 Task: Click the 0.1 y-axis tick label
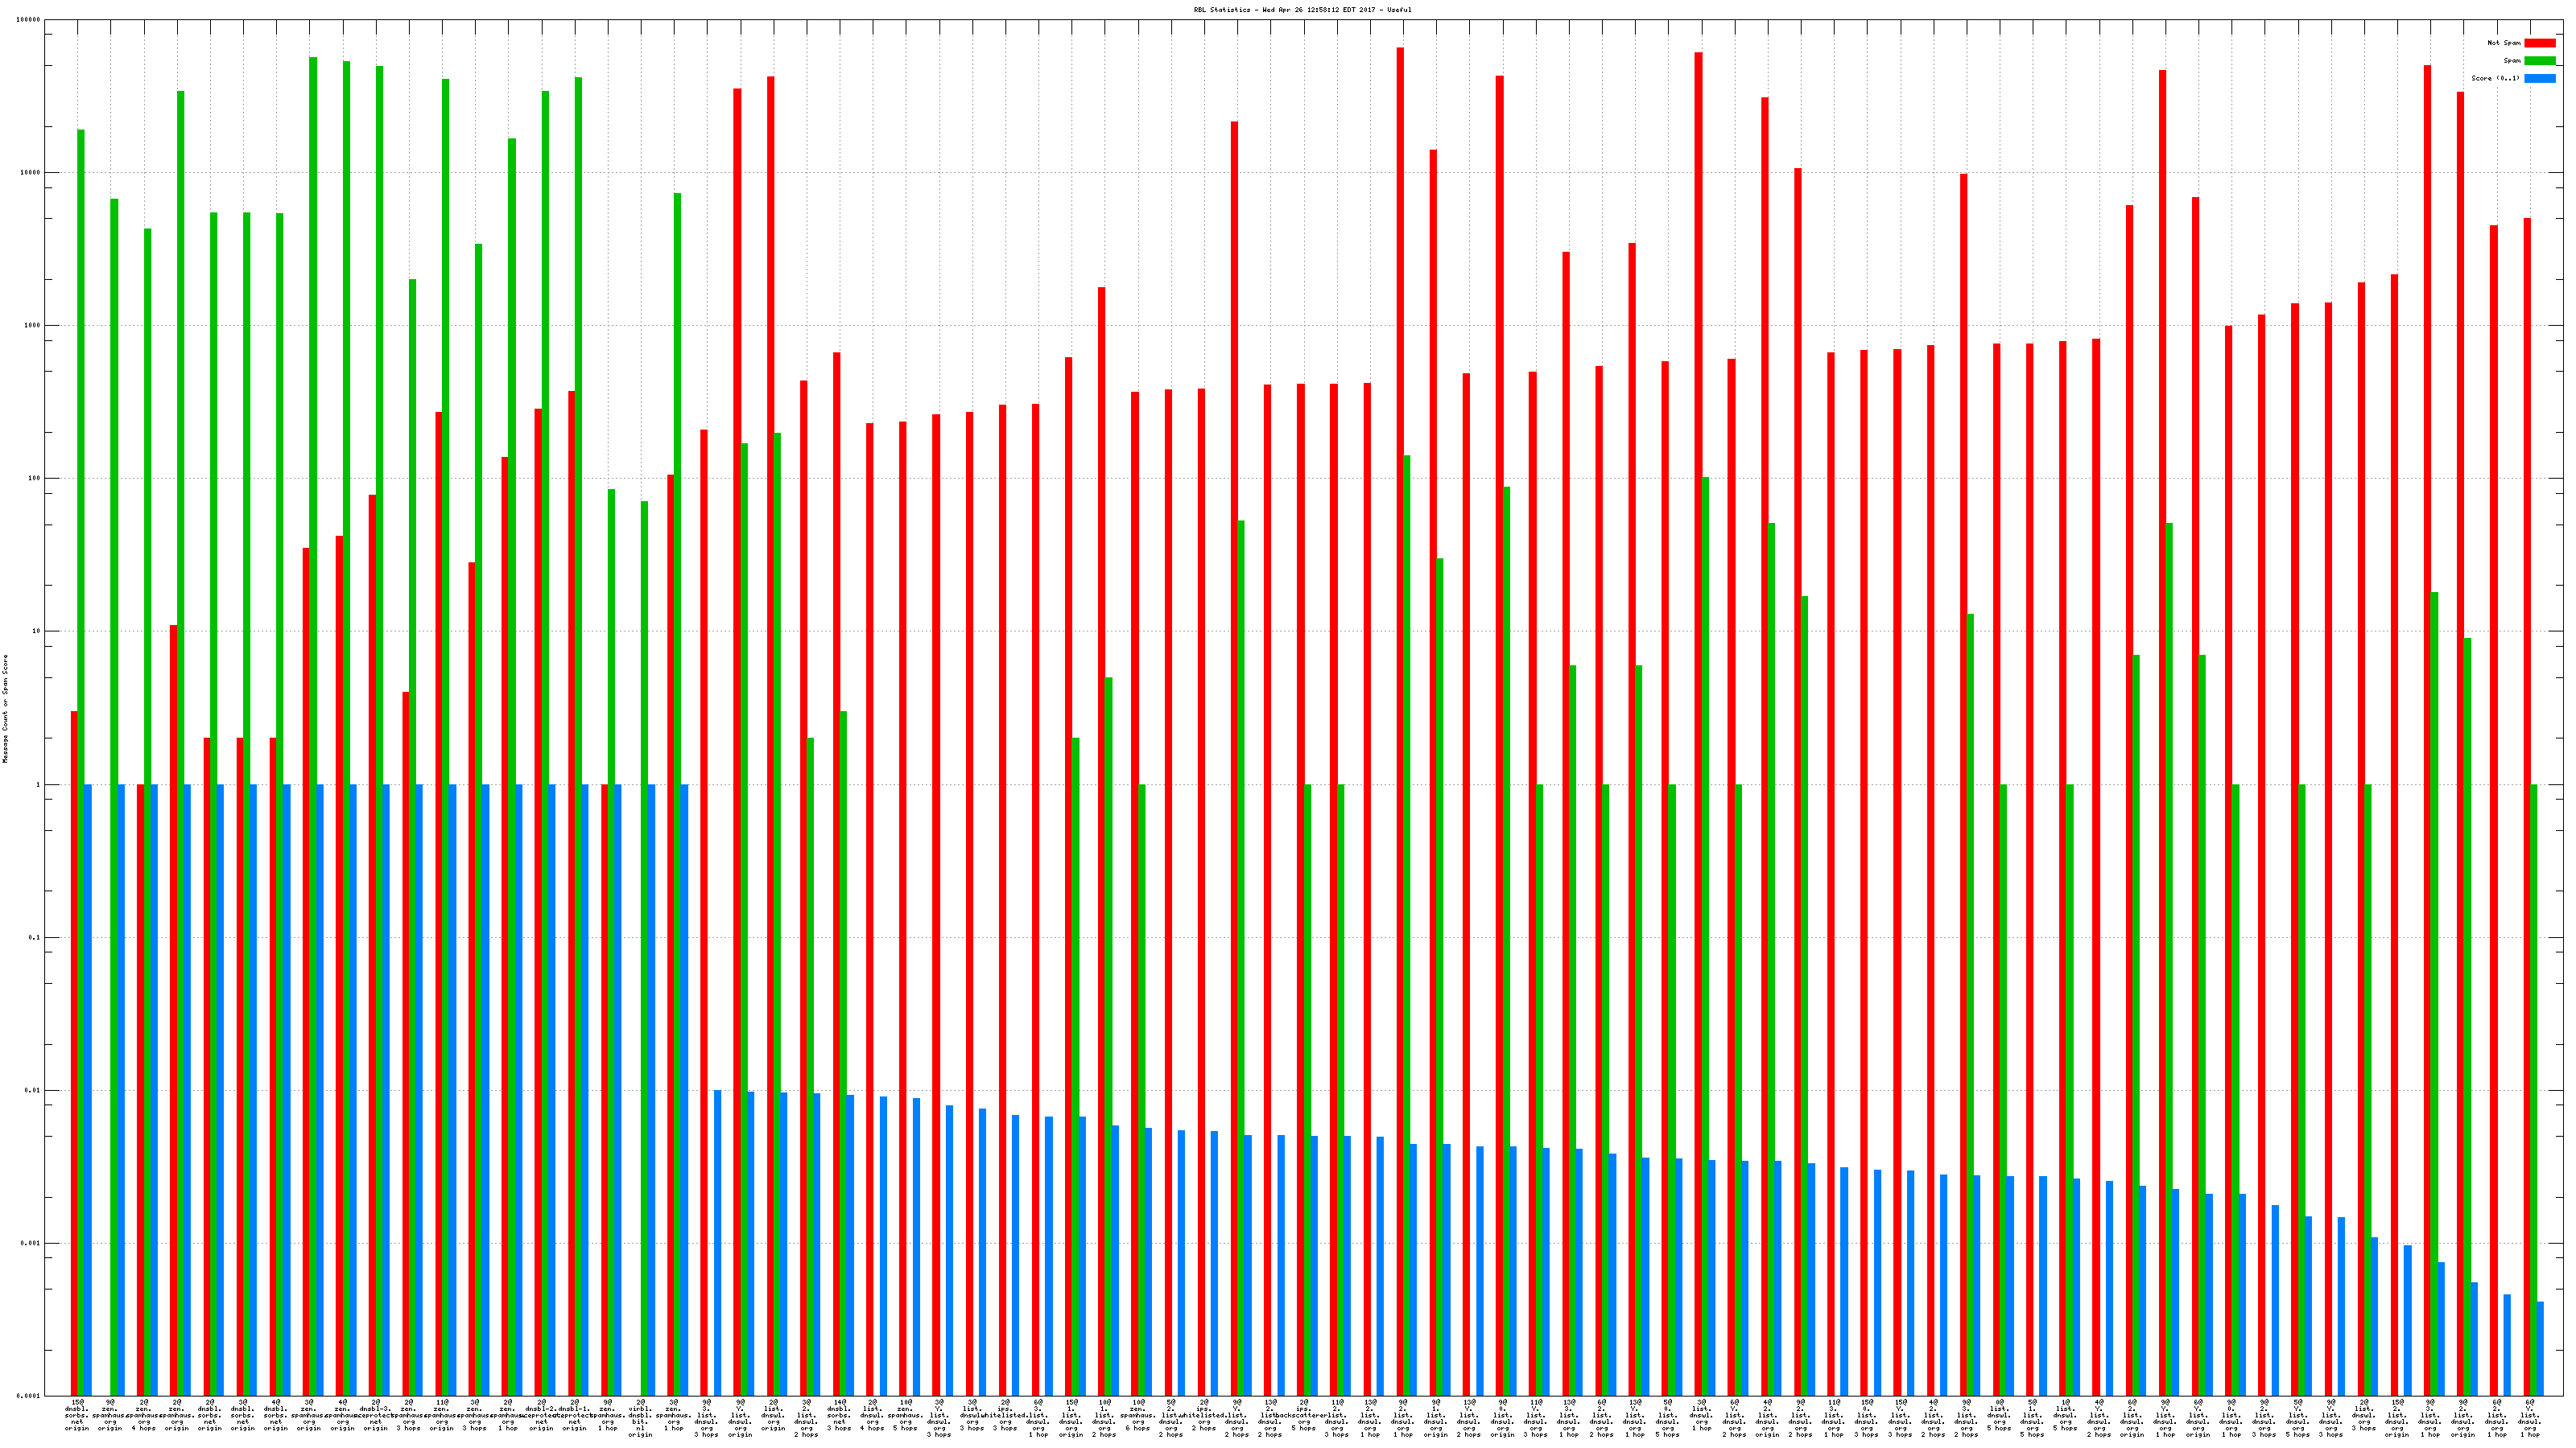pyautogui.click(x=34, y=937)
